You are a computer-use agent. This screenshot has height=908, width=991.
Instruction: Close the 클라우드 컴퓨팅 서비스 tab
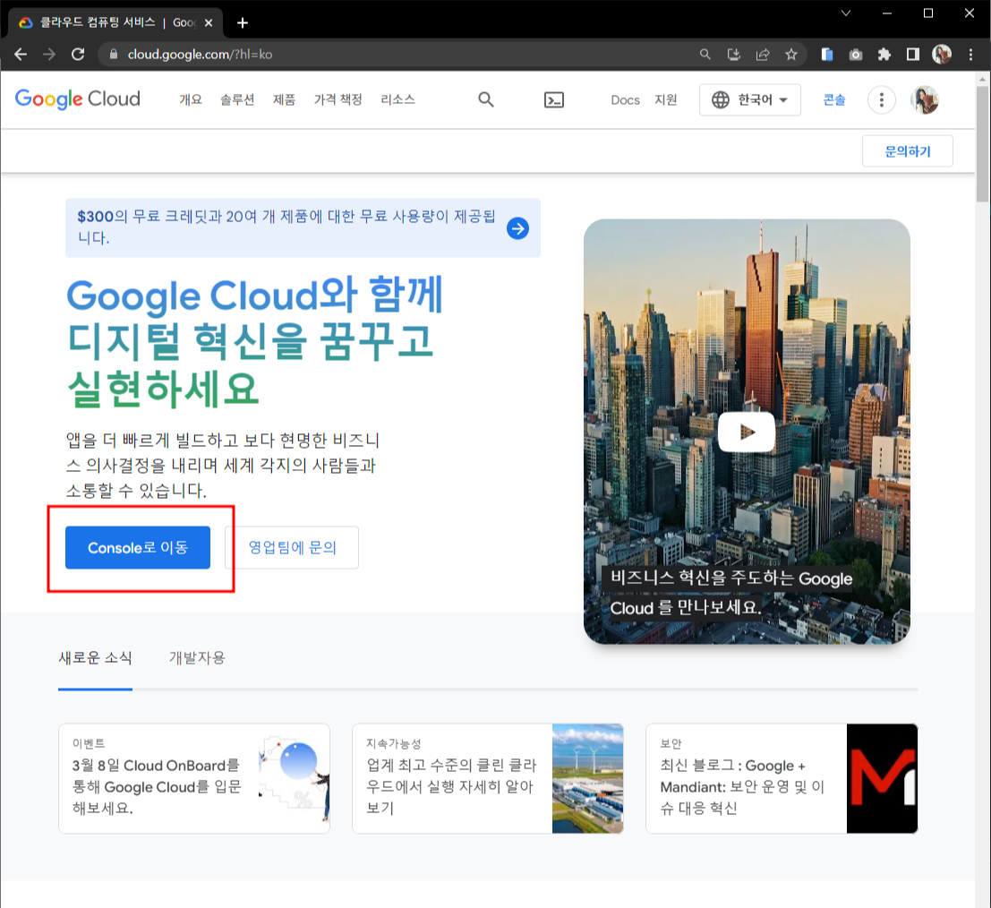(209, 22)
